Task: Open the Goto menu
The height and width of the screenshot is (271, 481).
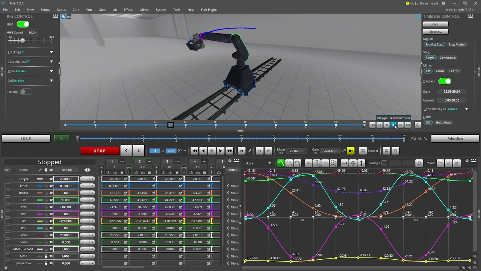Action: click(102, 9)
